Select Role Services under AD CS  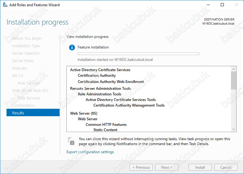(x=29, y=83)
